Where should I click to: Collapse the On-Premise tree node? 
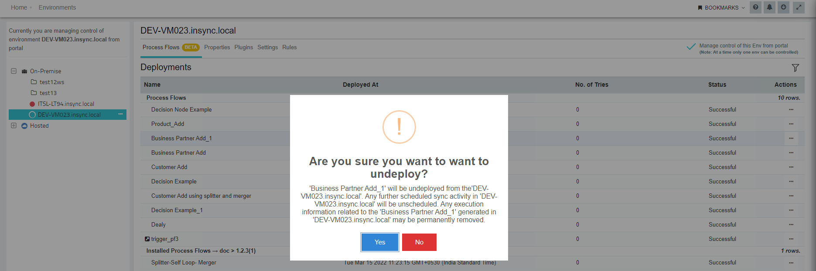(14, 71)
